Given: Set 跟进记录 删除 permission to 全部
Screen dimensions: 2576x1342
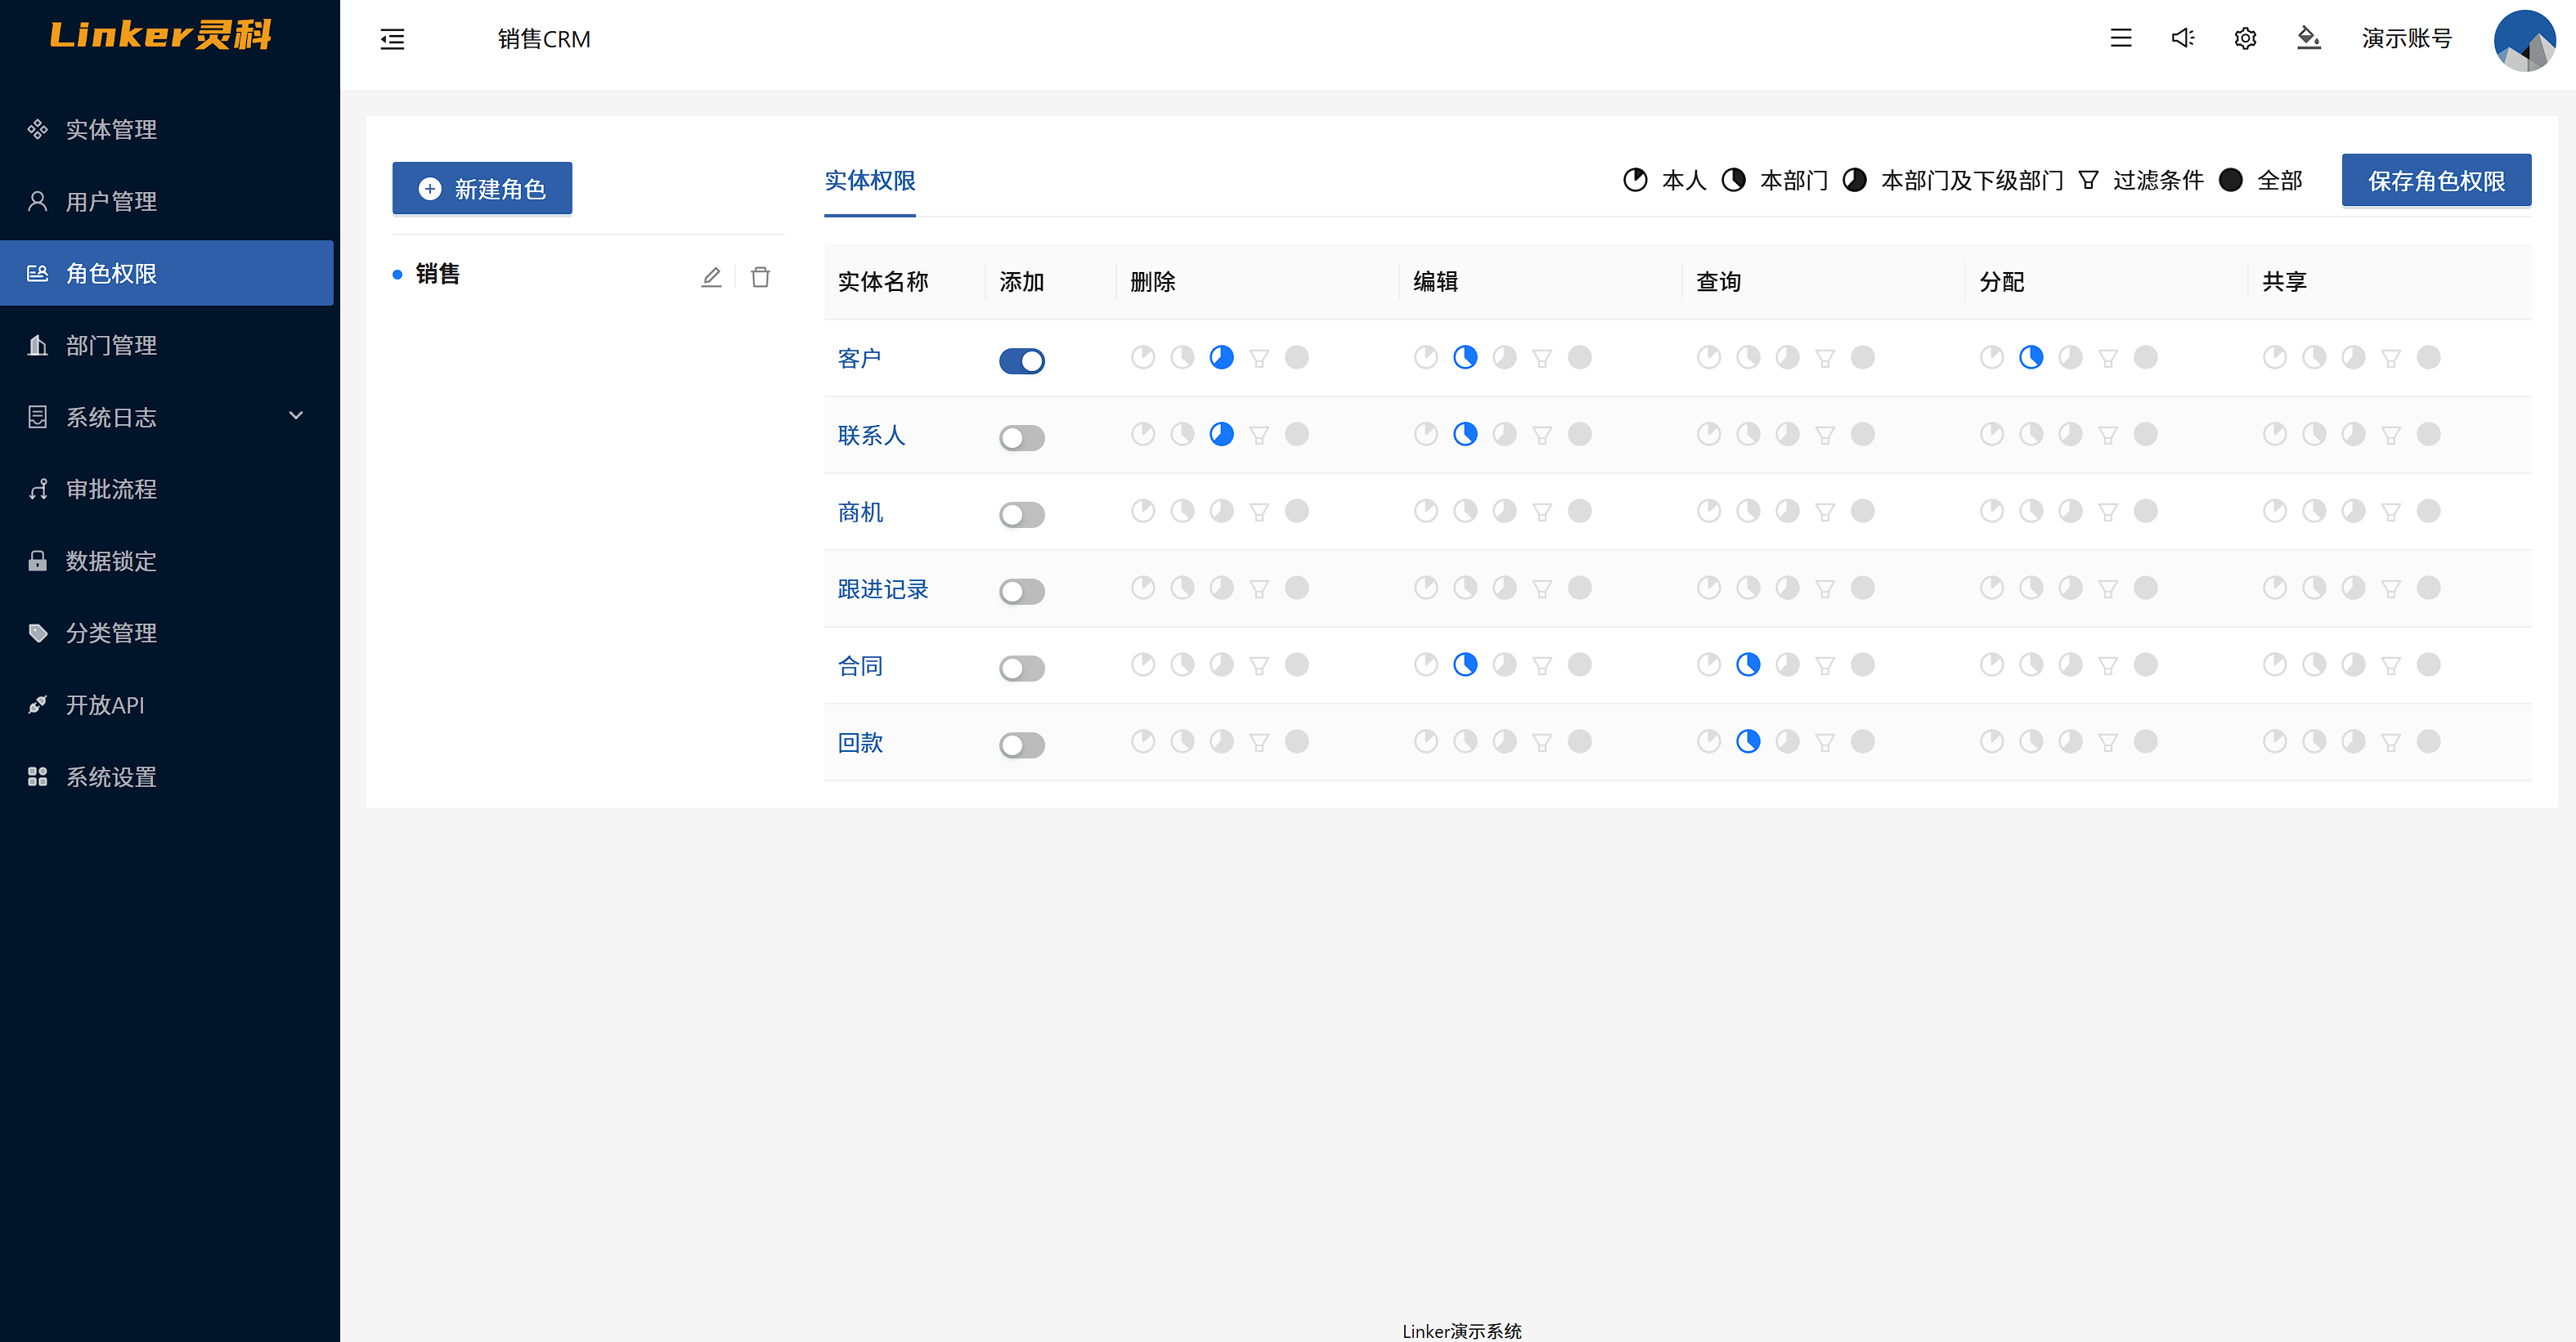Looking at the screenshot, I should coord(1296,588).
